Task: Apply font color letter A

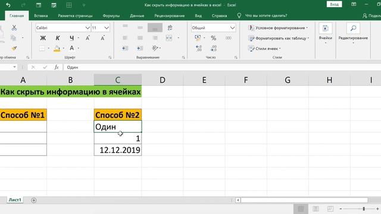Action: pos(71,48)
